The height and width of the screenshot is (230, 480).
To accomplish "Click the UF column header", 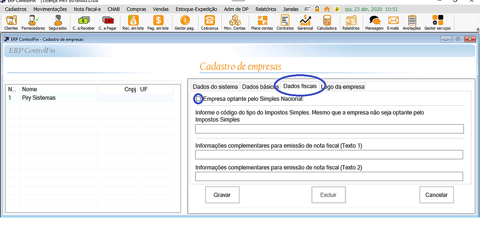I will tap(156, 89).
